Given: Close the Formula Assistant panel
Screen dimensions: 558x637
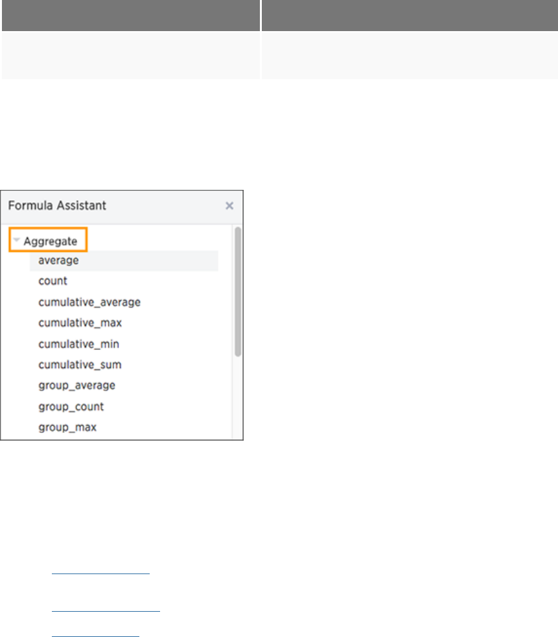Looking at the screenshot, I should coord(229,206).
